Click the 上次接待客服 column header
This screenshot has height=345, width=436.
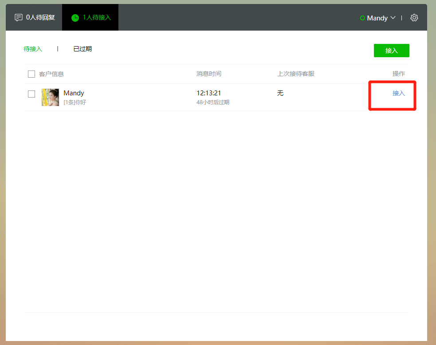tap(296, 74)
